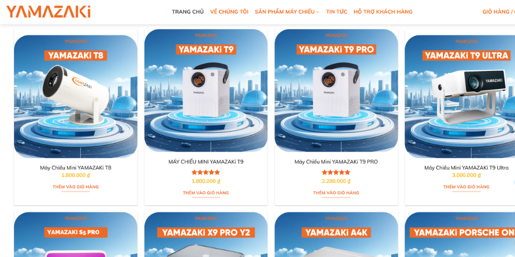Add YAMAZAKi T9 Ultra to cart
This screenshot has width=515, height=257.
[466, 187]
